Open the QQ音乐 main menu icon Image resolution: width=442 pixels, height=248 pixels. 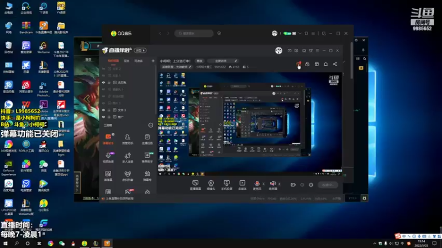click(x=313, y=34)
